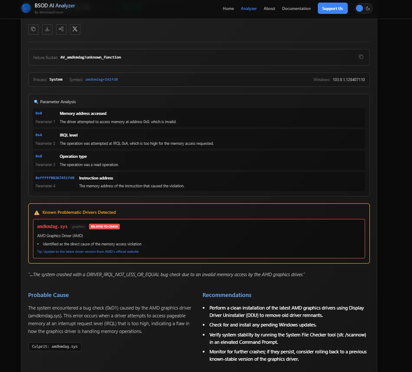Click the warning triangle beside Known Problematic Drivers

tap(37, 212)
